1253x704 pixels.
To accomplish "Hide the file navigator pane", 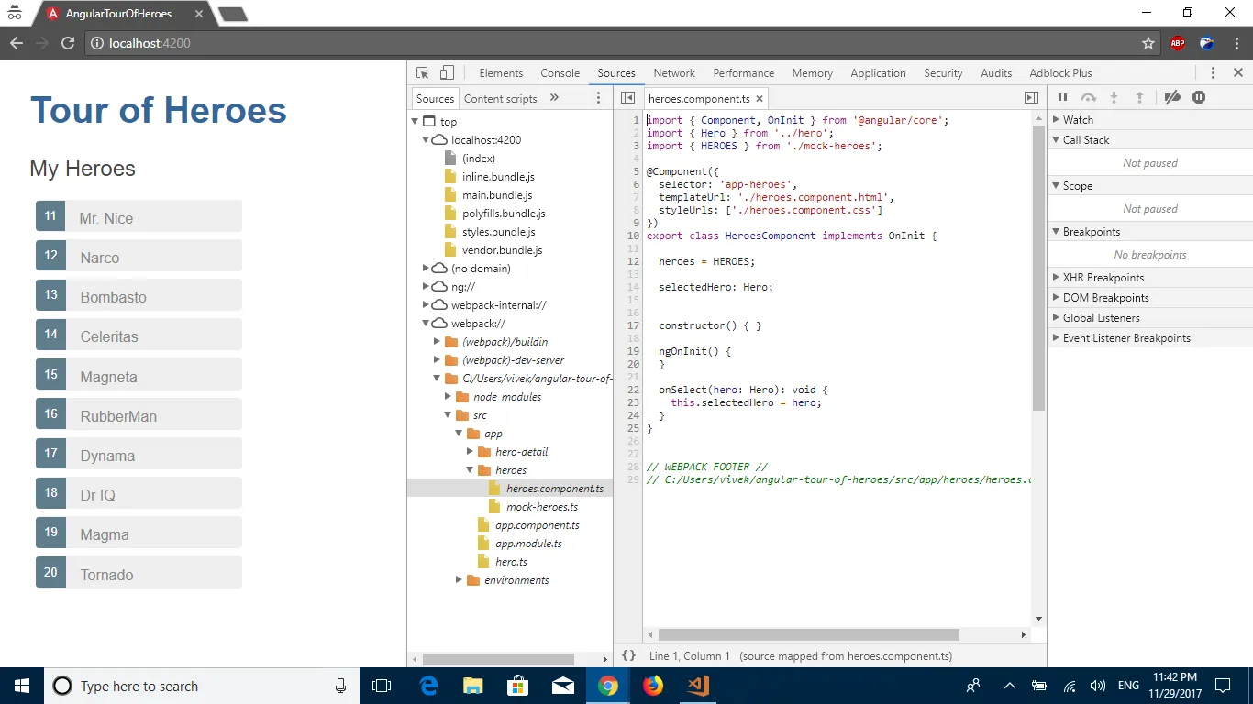I will [627, 98].
